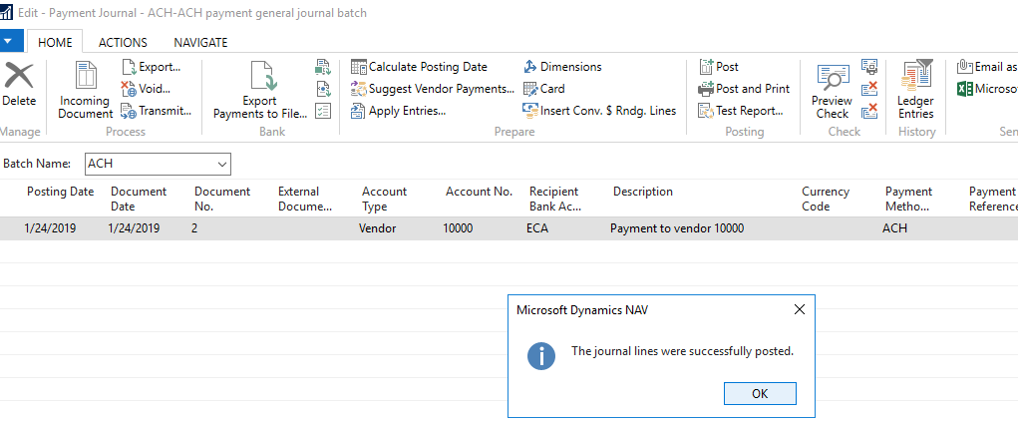The height and width of the screenshot is (423, 1018).
Task: Open Suggest Vendor Payments
Action: coord(433,89)
